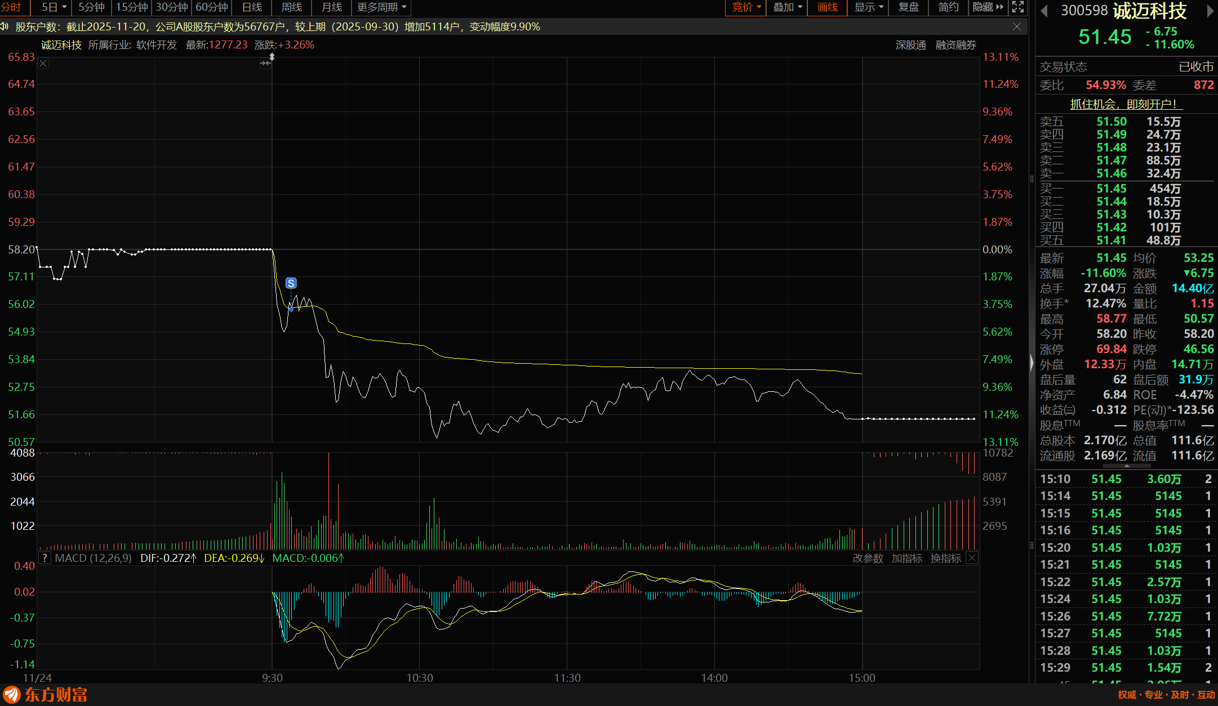Dismiss the shareholder count notice bar
Viewport: 1218px width, 706px height.
coord(1017,26)
